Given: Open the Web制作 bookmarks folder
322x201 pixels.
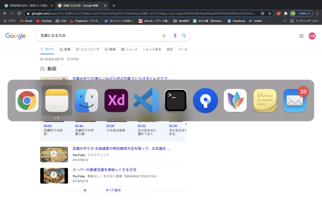Looking at the screenshot, I should tap(181, 21).
